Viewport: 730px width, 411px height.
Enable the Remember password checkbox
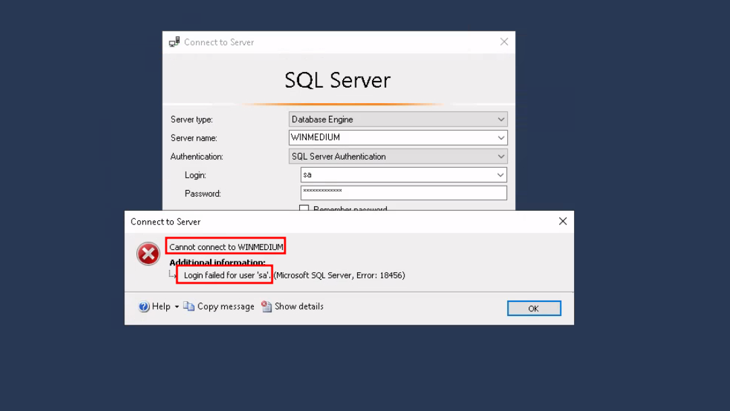point(304,210)
